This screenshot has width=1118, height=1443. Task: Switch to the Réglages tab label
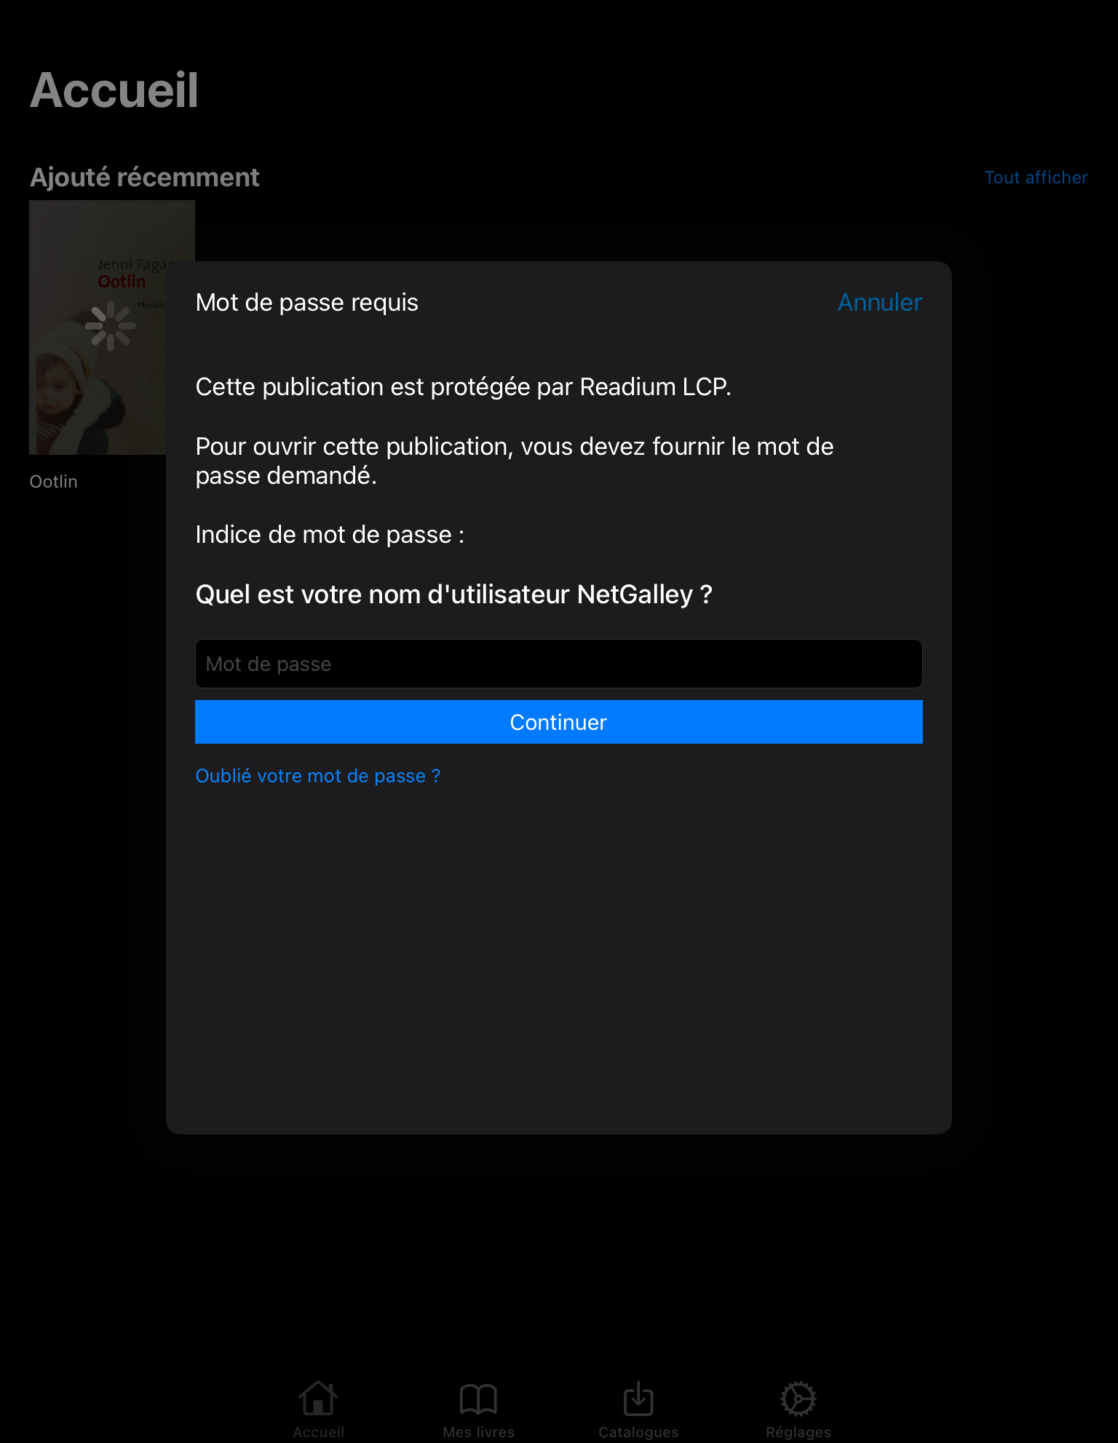pos(798,1431)
